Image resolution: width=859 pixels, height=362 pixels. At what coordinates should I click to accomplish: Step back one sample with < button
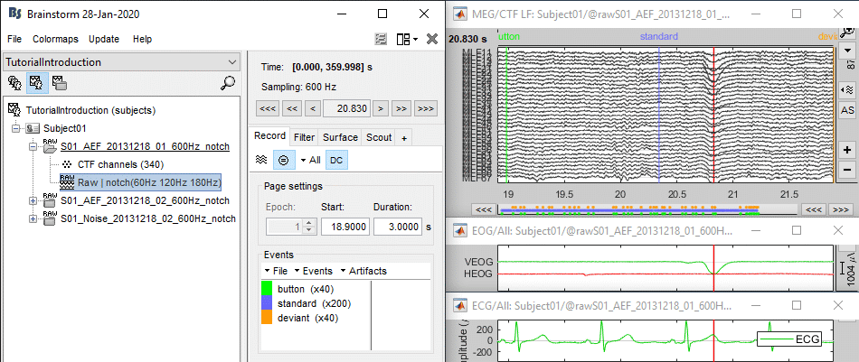[312, 108]
